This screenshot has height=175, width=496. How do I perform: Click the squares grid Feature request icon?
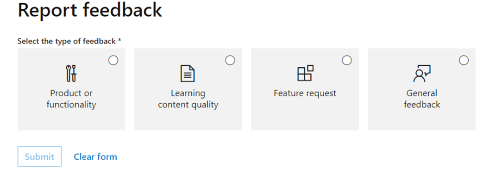pos(305,73)
